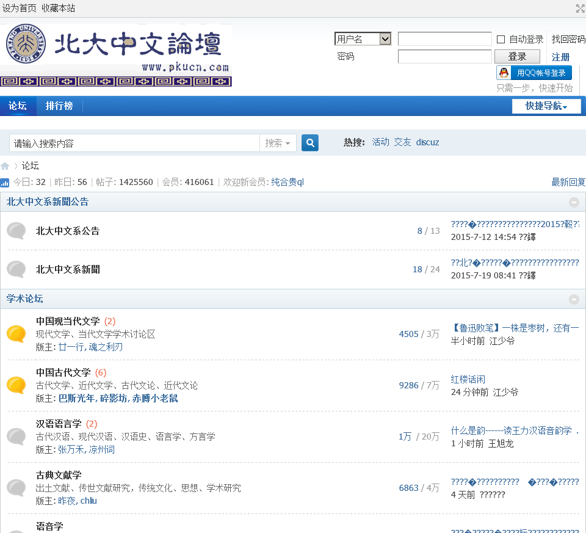Open the 用户名 login type dropdown

(x=363, y=38)
